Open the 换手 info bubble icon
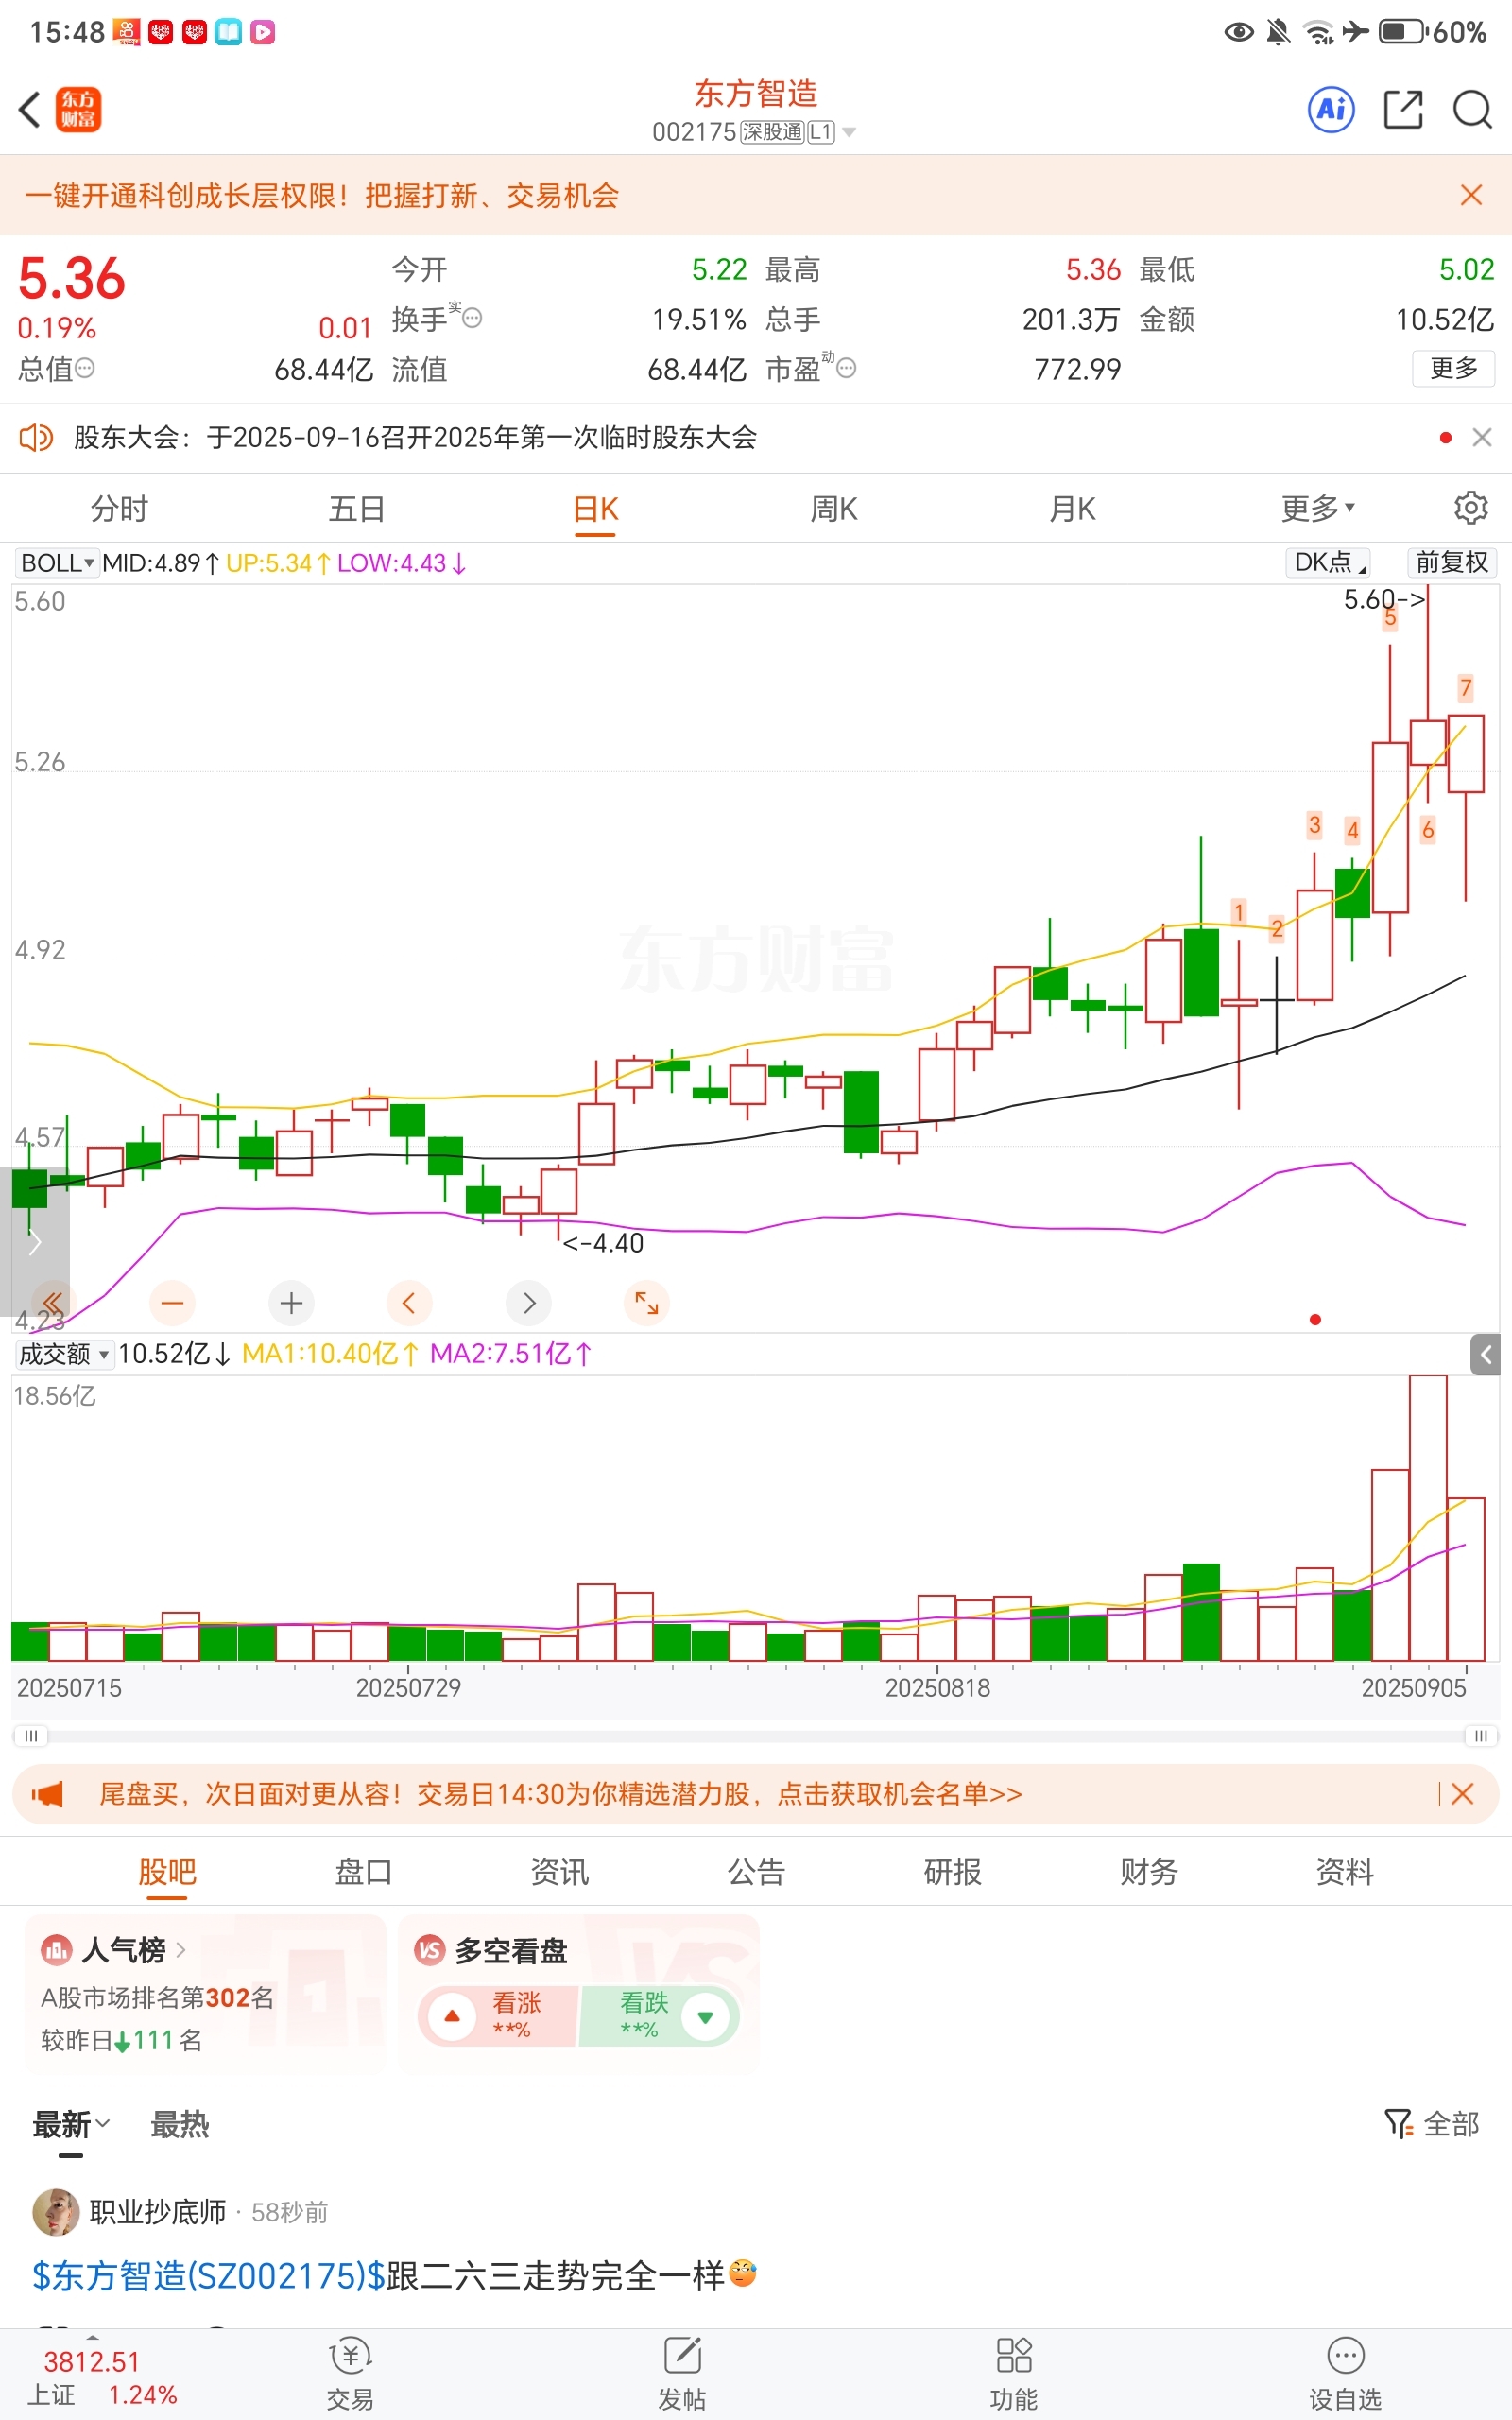 (x=472, y=318)
